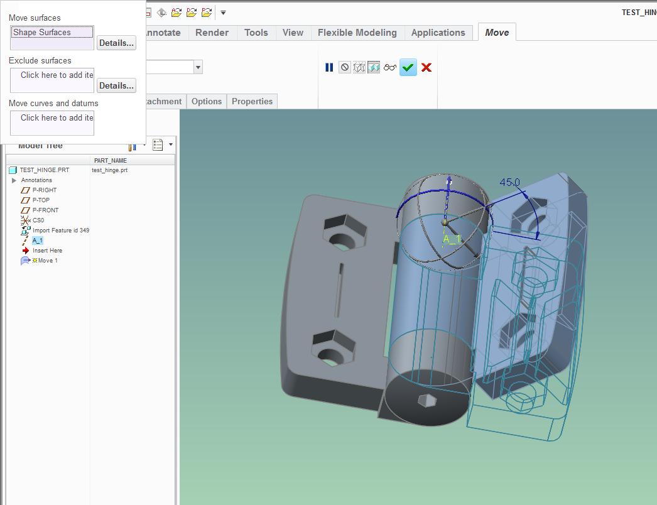Click the import feature icon in model tree
The image size is (657, 505).
coord(26,231)
